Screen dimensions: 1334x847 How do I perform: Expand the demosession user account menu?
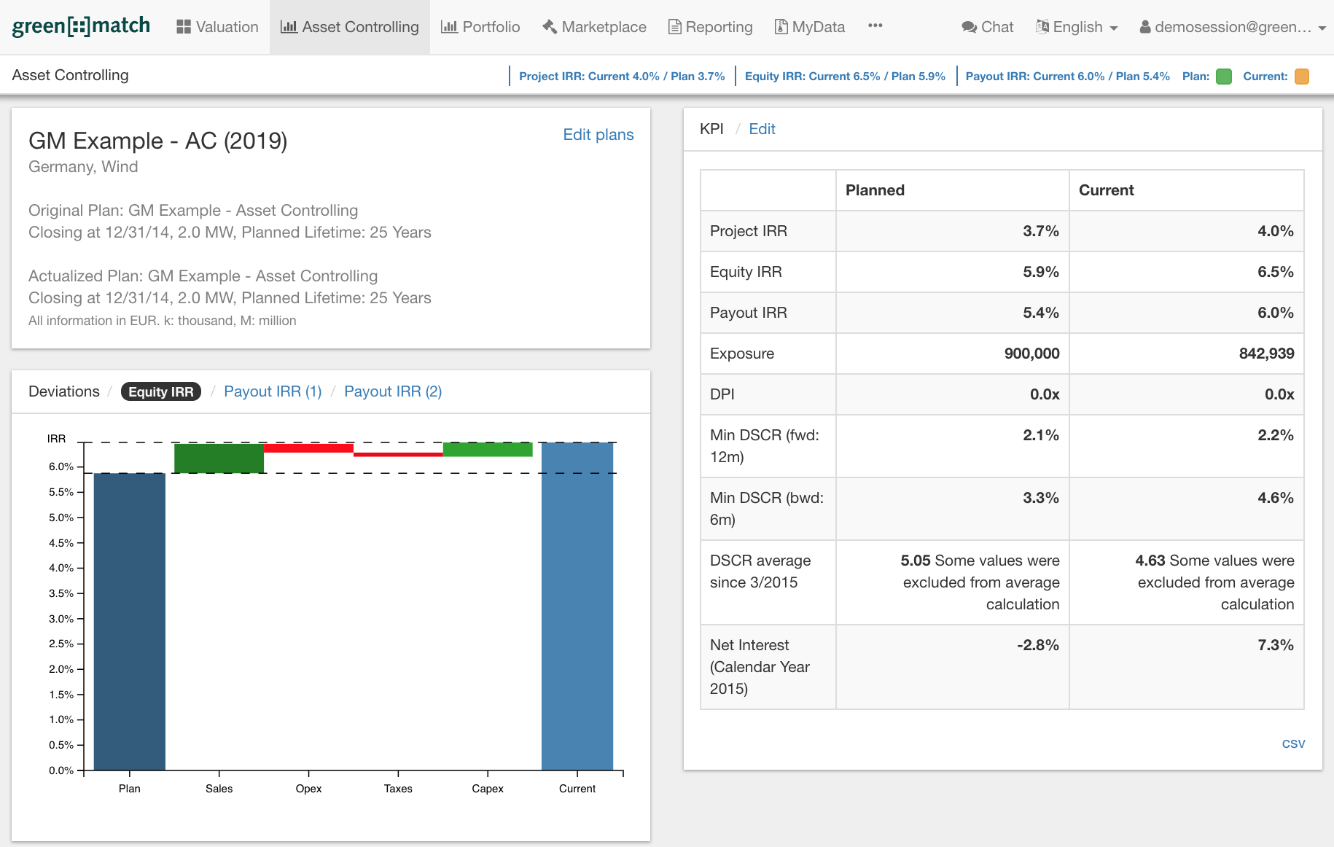pos(1232,27)
